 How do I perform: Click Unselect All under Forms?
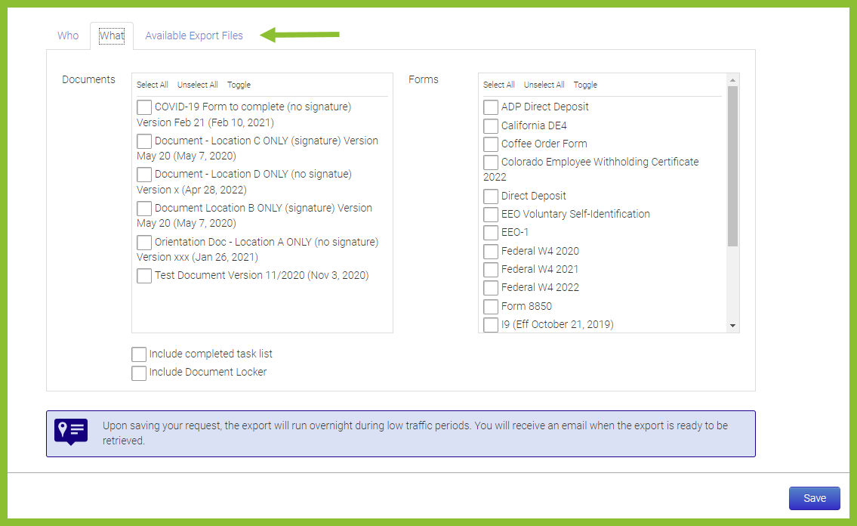pyautogui.click(x=544, y=85)
